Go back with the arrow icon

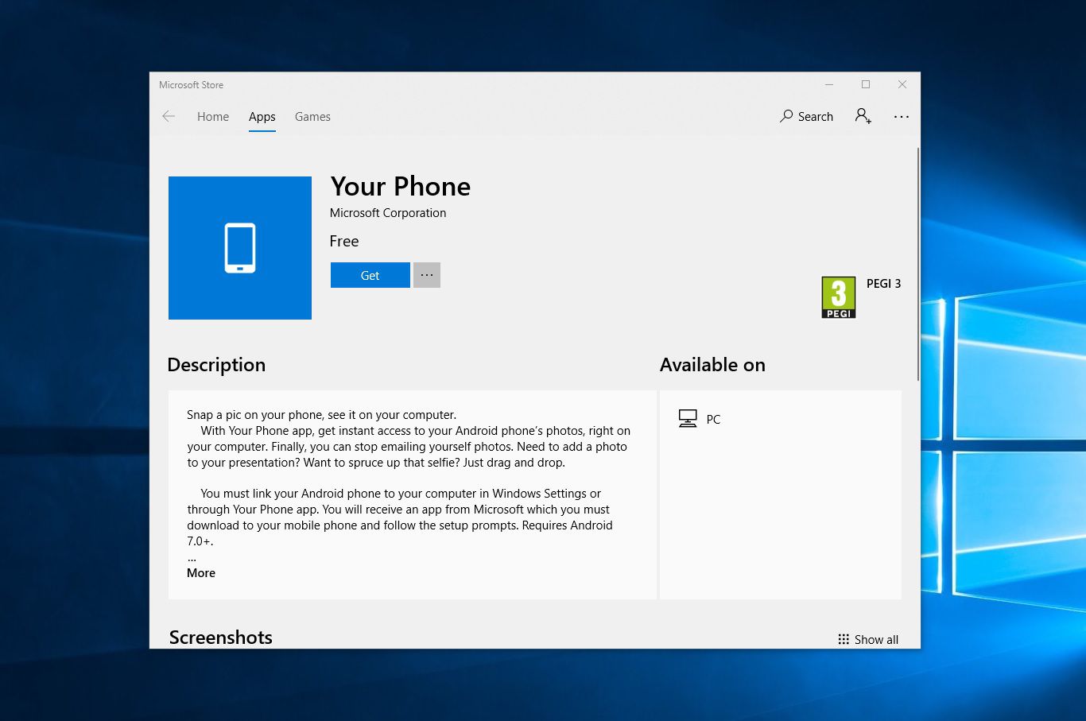pyautogui.click(x=169, y=116)
